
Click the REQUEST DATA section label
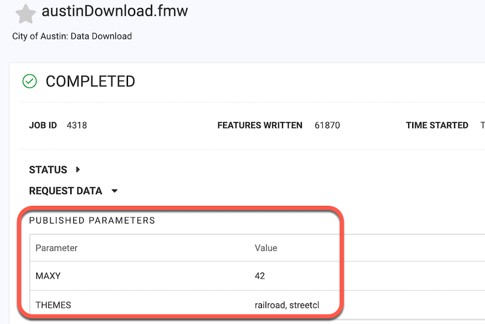65,191
